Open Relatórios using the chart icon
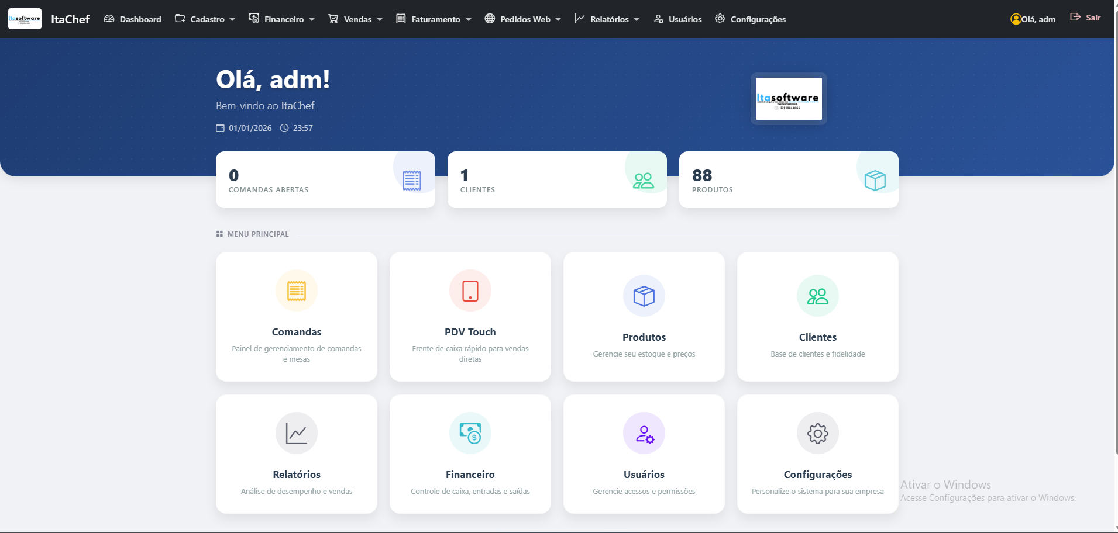 click(296, 433)
